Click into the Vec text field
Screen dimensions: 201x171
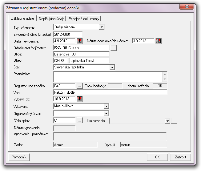click(110, 92)
